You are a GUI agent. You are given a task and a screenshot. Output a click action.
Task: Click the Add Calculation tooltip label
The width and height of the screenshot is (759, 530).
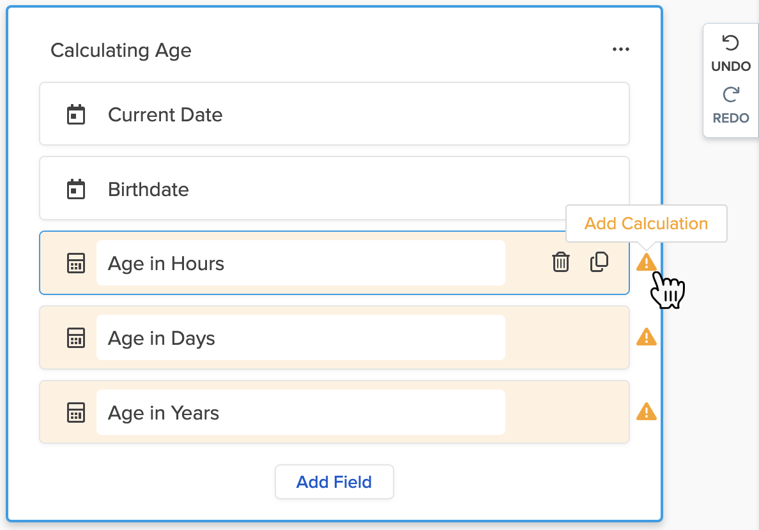[x=646, y=223]
